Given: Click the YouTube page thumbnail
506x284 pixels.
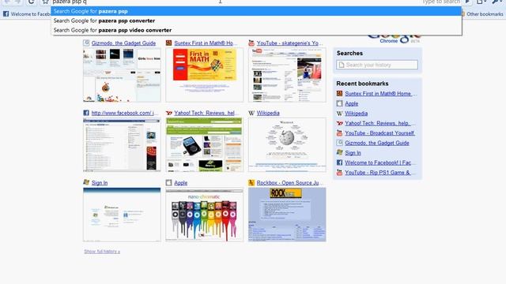Looking at the screenshot, I should 287,75.
